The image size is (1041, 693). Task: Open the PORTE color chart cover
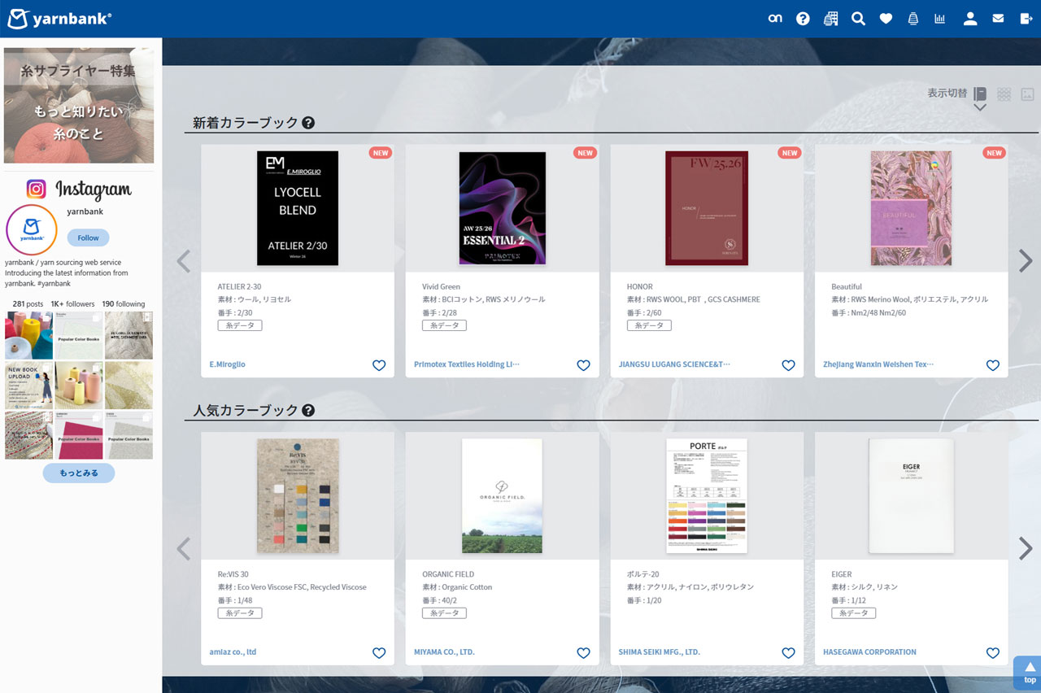707,495
